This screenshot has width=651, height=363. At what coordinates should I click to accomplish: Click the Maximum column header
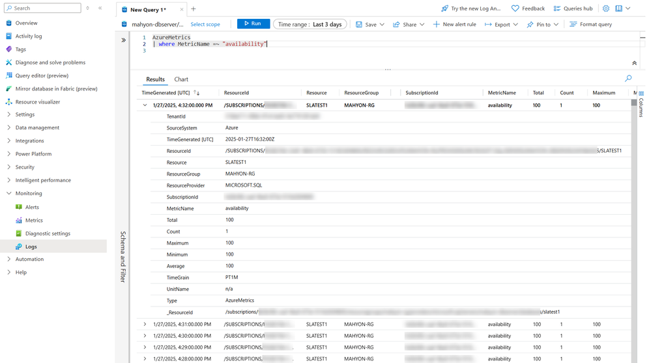click(x=603, y=93)
